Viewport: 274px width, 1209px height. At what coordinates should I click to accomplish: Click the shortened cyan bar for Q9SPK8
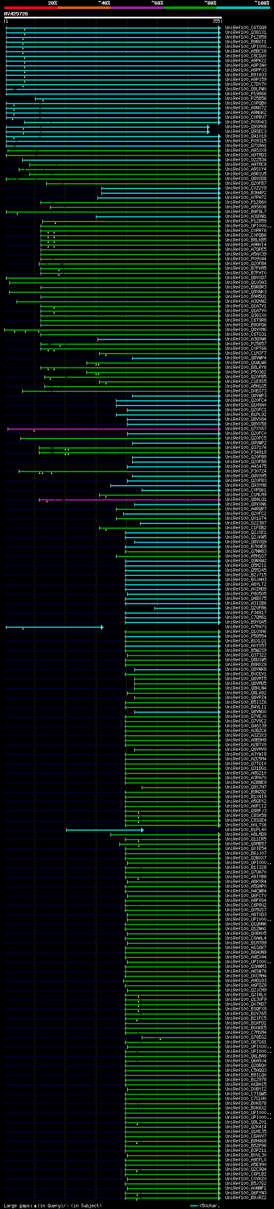click(107, 127)
